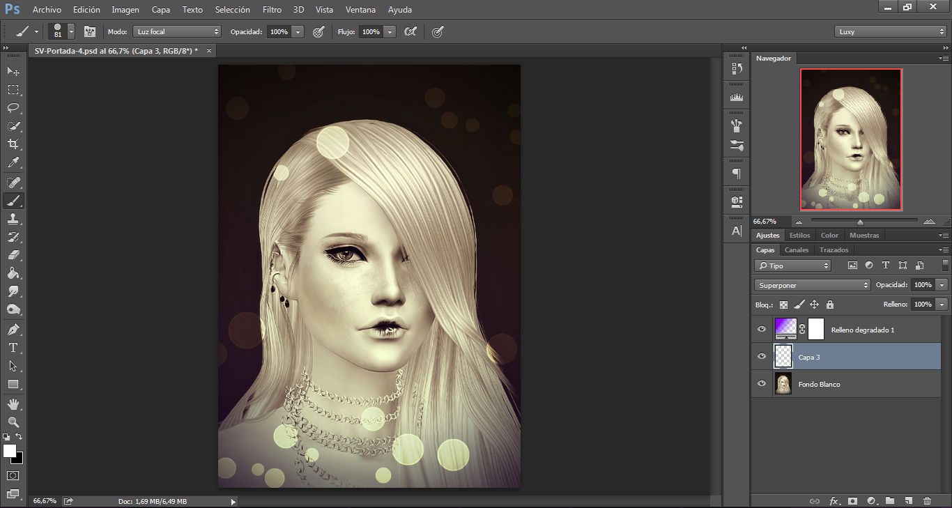Image resolution: width=952 pixels, height=508 pixels.
Task: Open the Superponer blend mode dropdown
Action: (x=813, y=285)
